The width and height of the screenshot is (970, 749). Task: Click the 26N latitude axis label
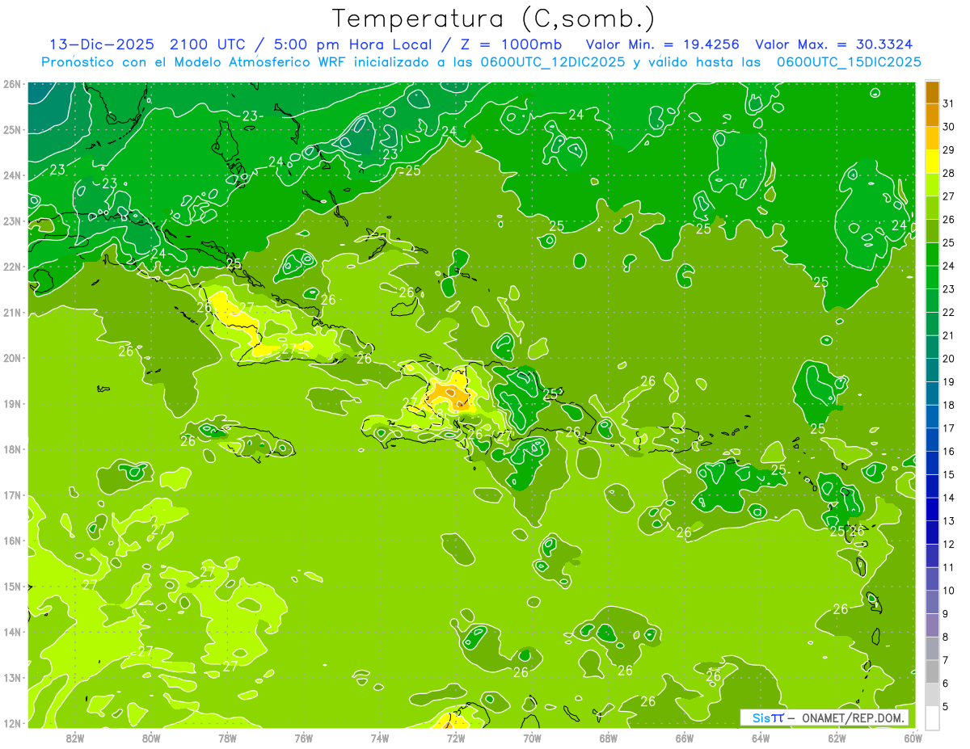coord(11,84)
